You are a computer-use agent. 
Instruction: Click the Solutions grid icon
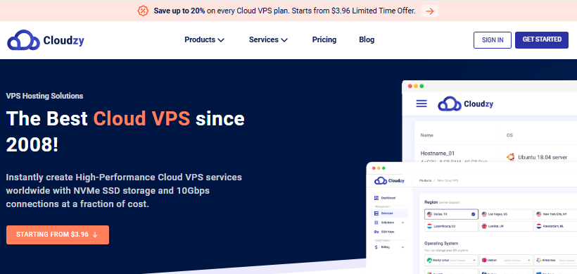point(376,223)
